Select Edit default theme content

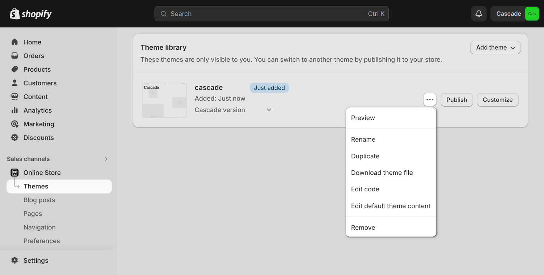(391, 206)
